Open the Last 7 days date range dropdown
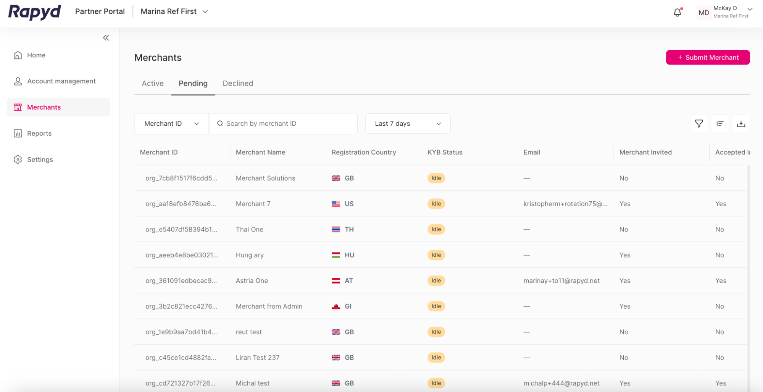Viewport: 763px width, 392px height. coord(408,123)
